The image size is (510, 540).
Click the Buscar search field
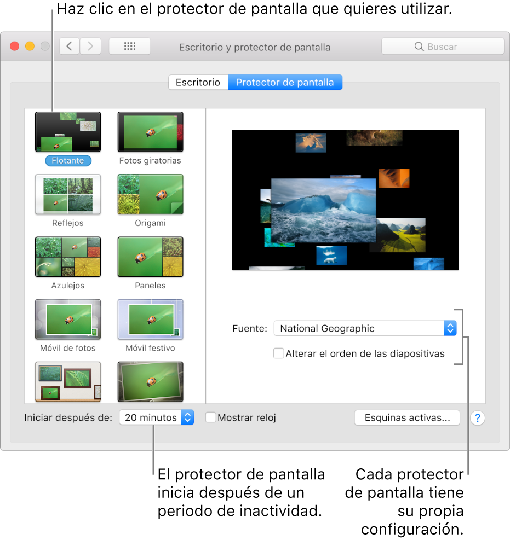pyautogui.click(x=443, y=47)
